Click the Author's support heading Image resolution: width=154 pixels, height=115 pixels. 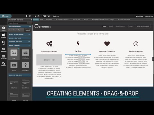136,51
